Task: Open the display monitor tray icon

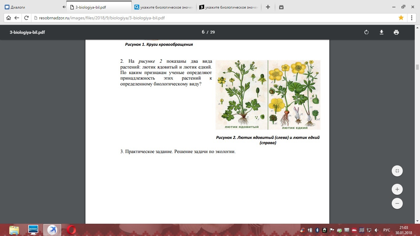Action: tap(362, 230)
